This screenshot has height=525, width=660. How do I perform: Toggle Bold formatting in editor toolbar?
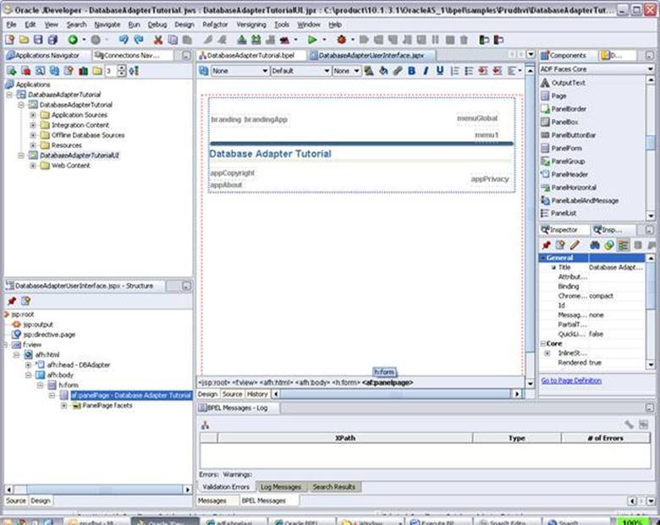click(412, 71)
